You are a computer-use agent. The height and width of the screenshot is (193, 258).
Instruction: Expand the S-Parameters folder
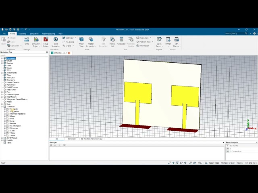pos(5,111)
